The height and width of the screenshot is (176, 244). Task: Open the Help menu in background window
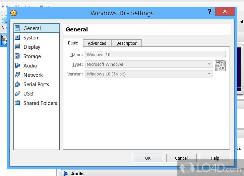pos(45,6)
